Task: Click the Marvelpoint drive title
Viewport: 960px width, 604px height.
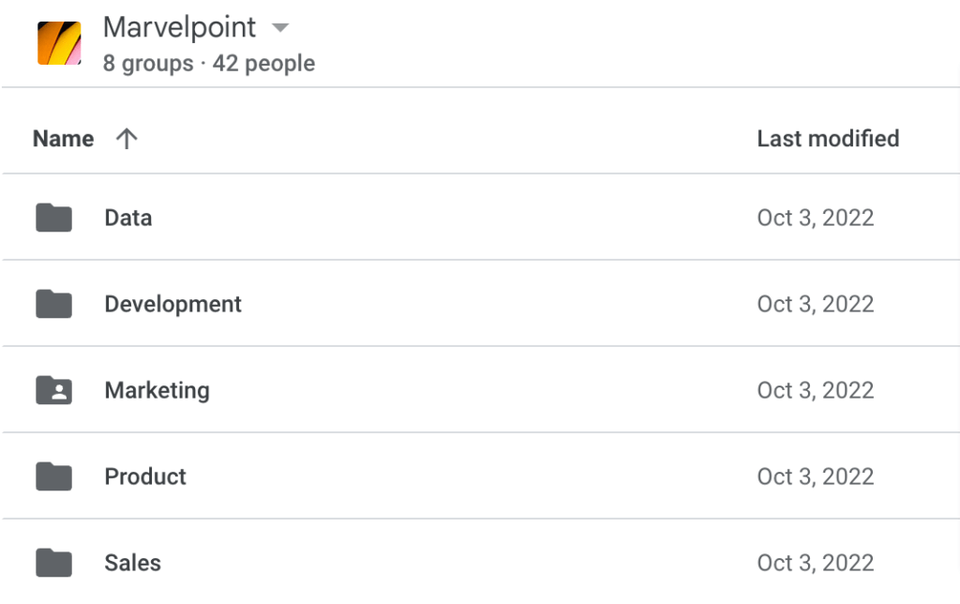Action: [179, 27]
